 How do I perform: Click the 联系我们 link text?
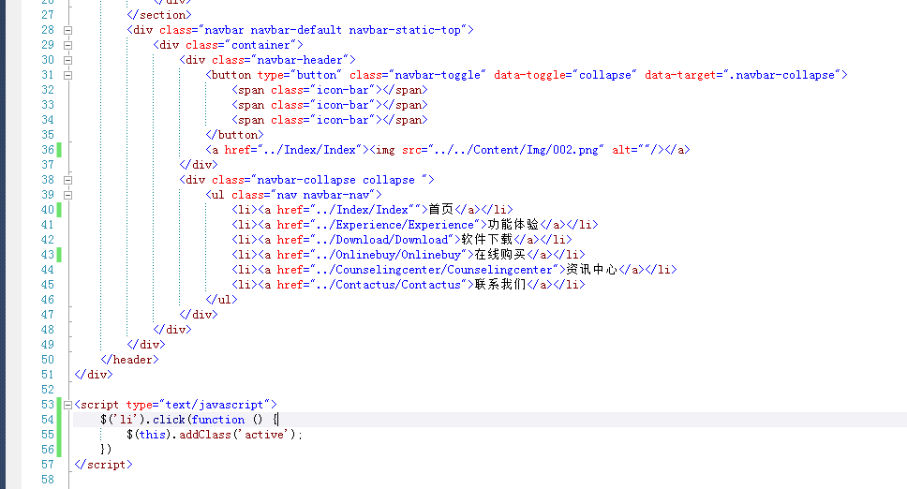500,285
